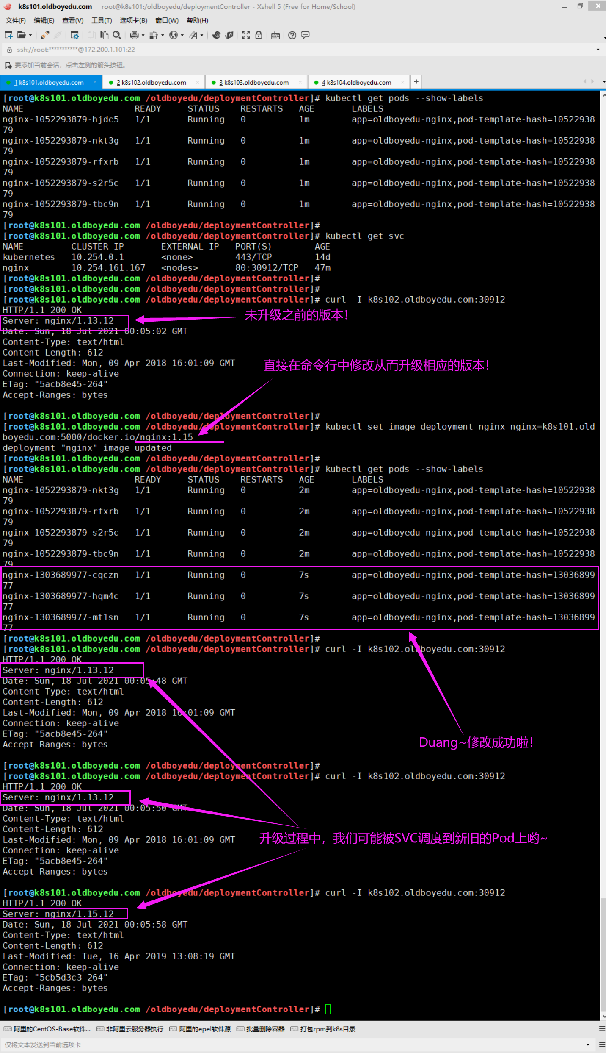This screenshot has width=606, height=1053.
Task: Switch to the k8s102.oldboyedu.com tab
Action: (151, 82)
